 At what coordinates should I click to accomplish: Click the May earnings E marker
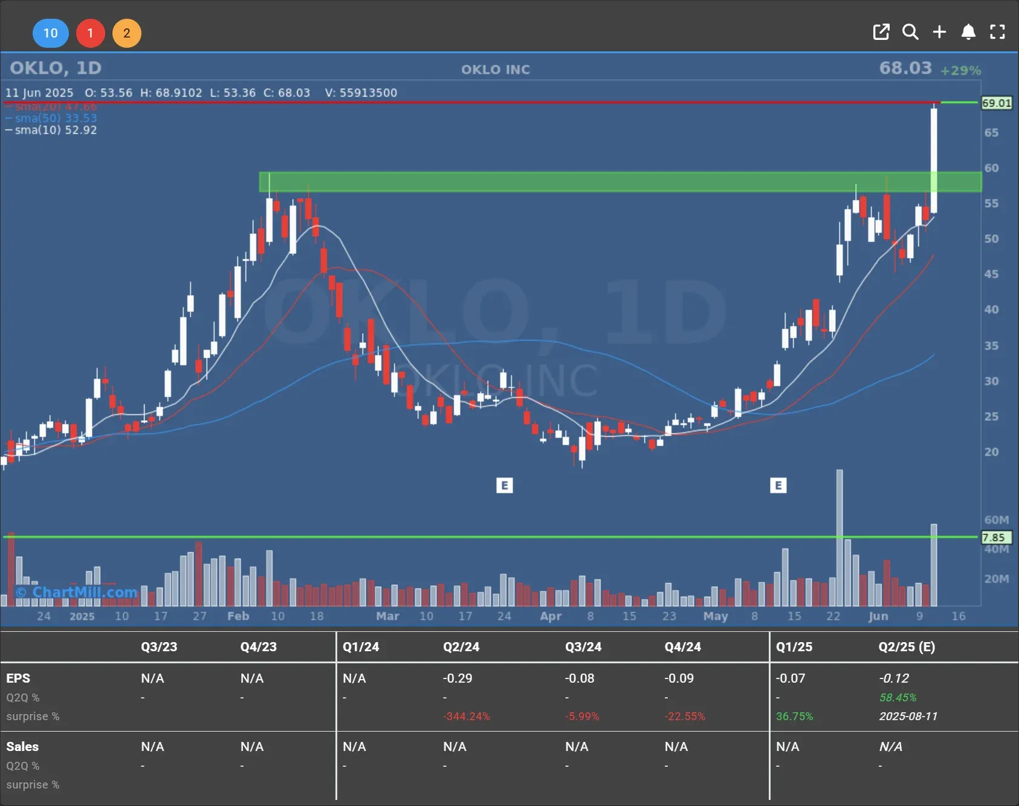point(778,486)
